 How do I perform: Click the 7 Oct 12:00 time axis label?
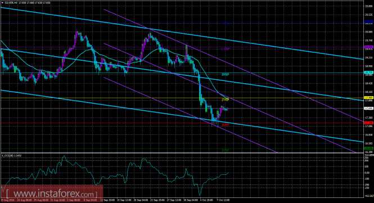(x=223, y=200)
